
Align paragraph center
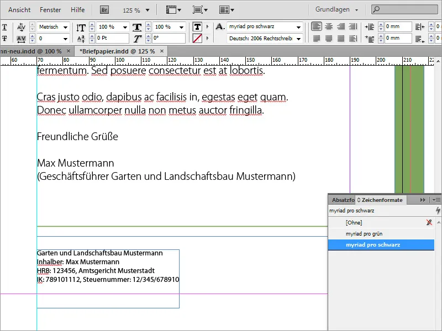[x=329, y=26]
